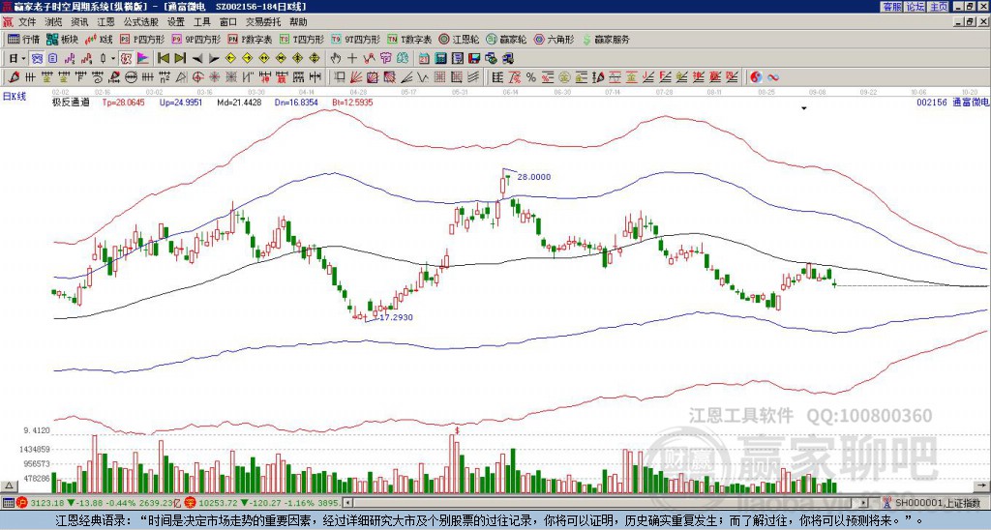
Task: Open the calculator icon
Action: pyautogui.click(x=440, y=59)
